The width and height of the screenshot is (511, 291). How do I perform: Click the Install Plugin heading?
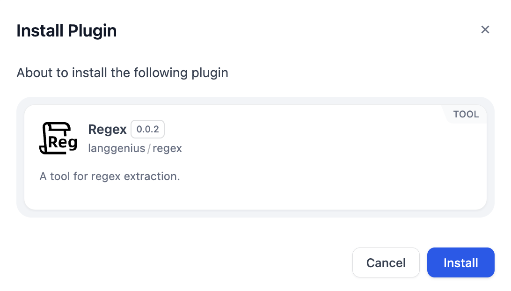coord(66,31)
